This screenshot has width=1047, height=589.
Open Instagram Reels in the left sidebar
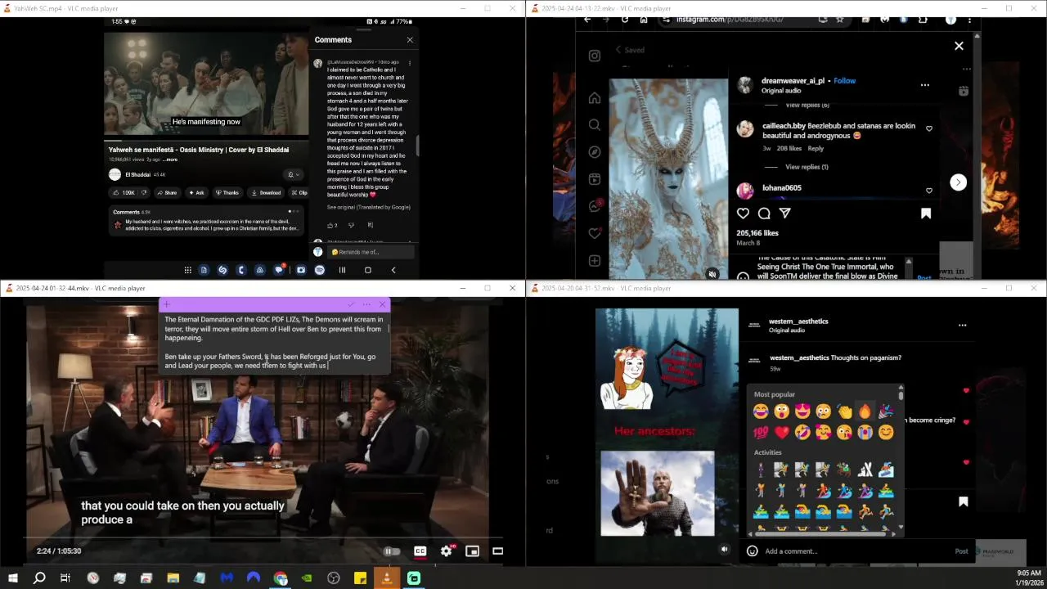click(x=595, y=179)
